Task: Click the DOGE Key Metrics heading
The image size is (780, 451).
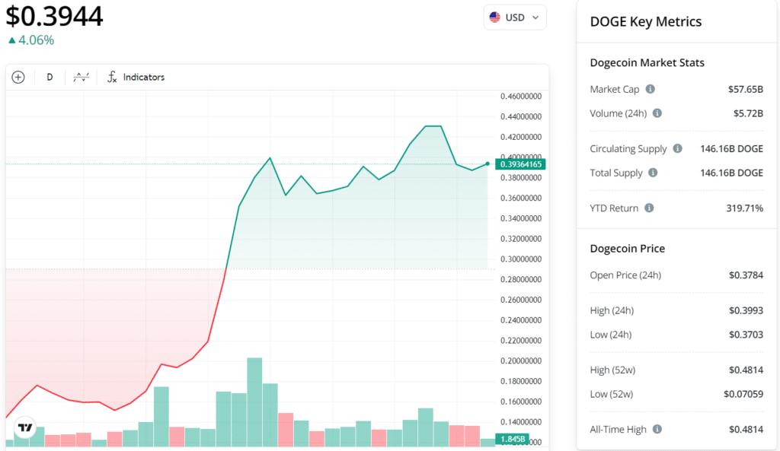Action: pyautogui.click(x=646, y=21)
